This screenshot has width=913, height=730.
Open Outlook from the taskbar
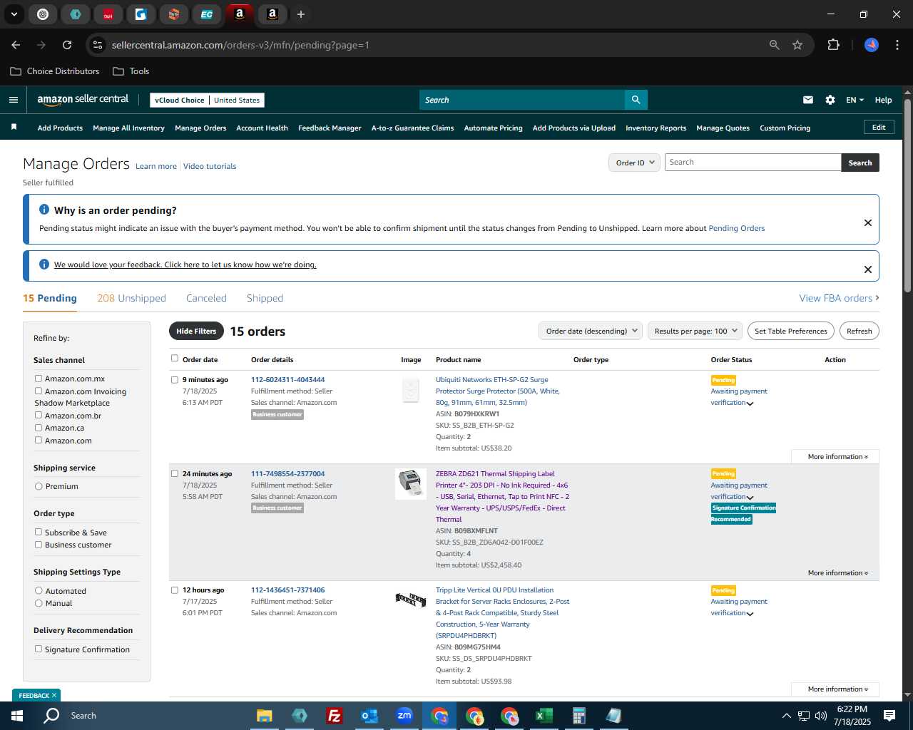click(369, 716)
